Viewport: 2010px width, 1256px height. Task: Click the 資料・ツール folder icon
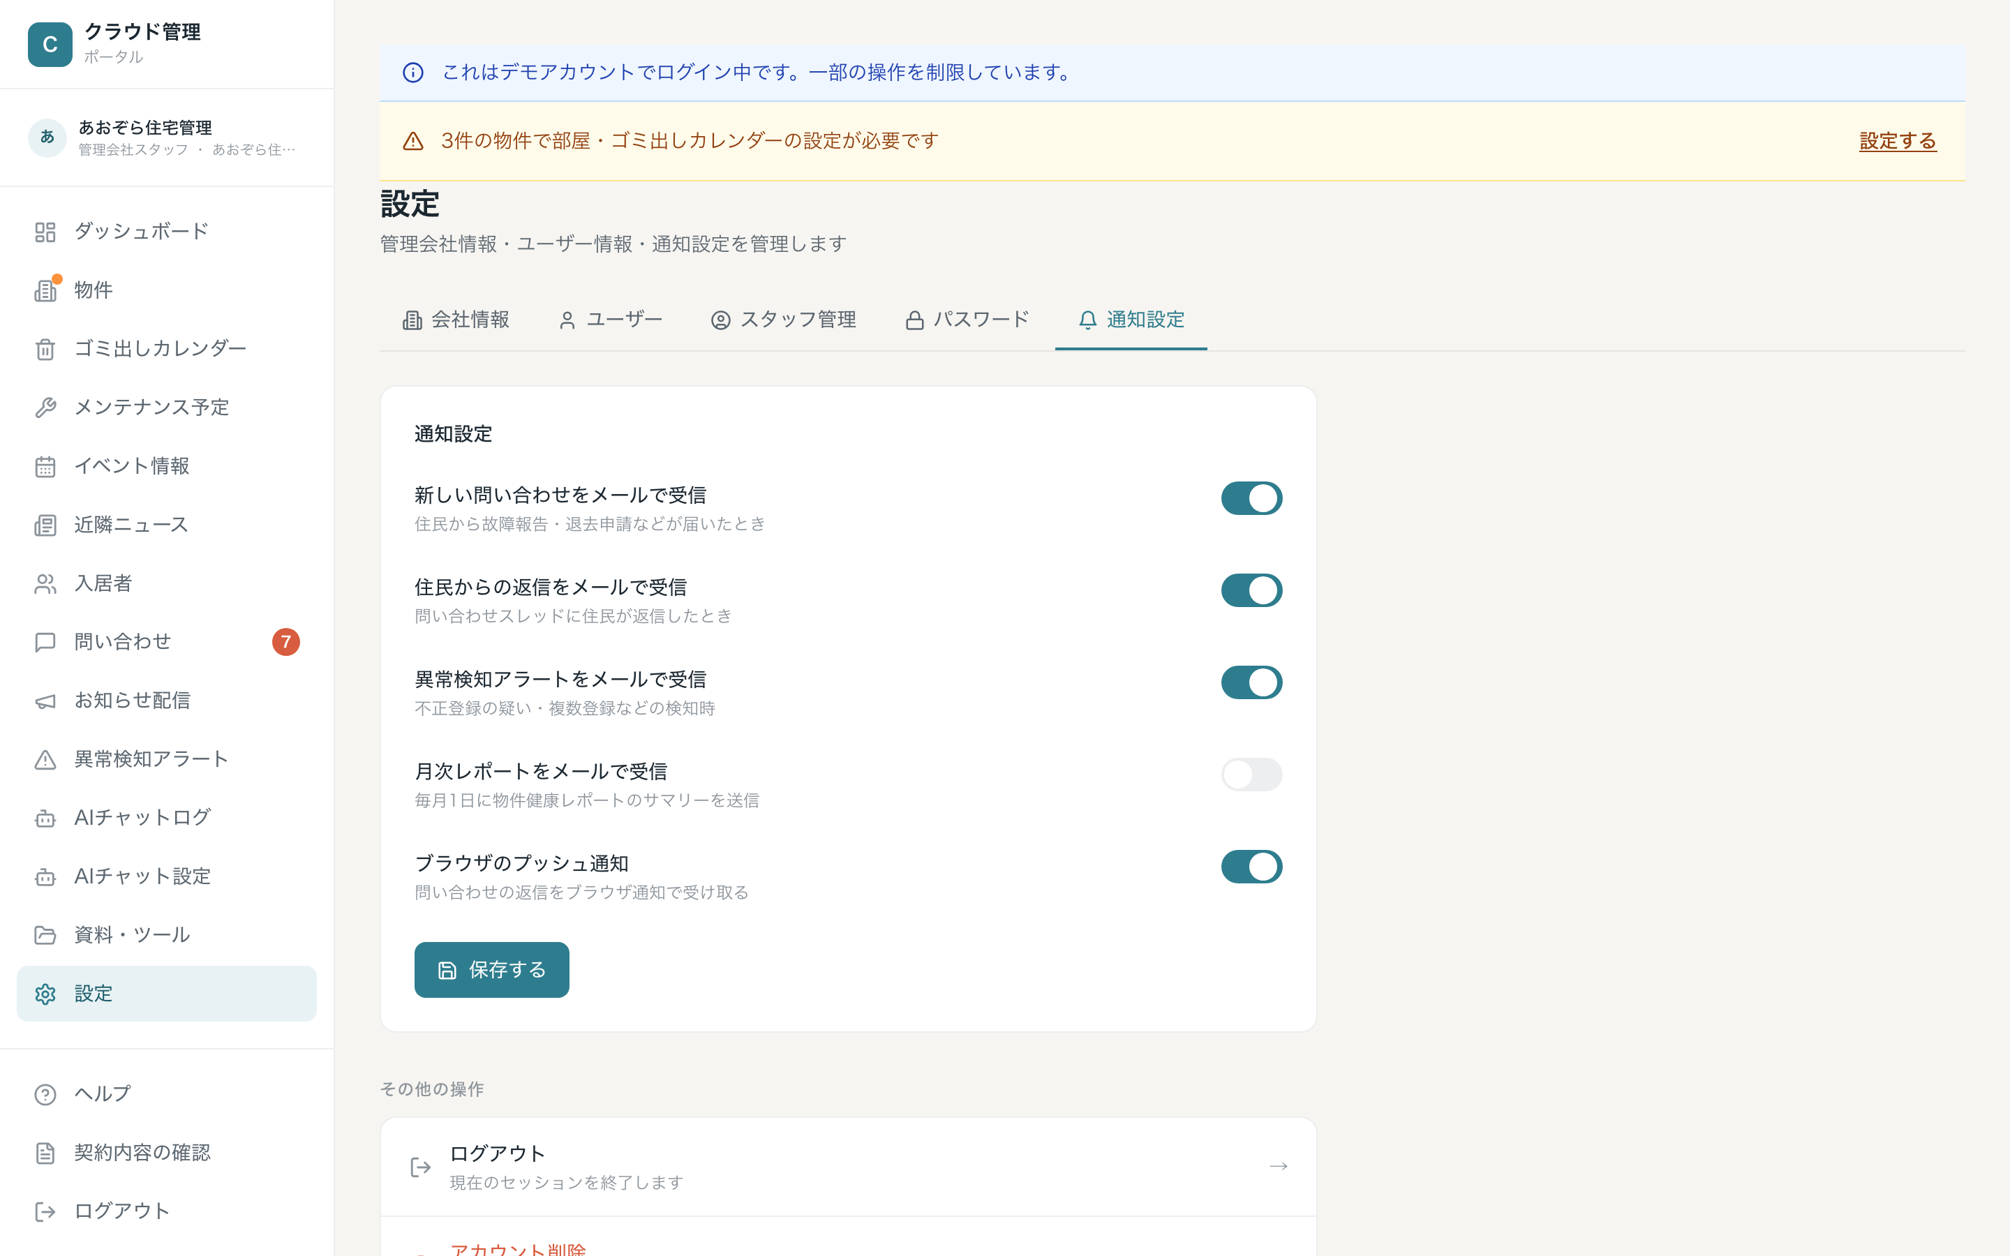point(45,935)
